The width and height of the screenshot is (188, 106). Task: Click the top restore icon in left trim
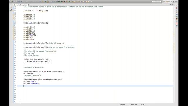11,6
